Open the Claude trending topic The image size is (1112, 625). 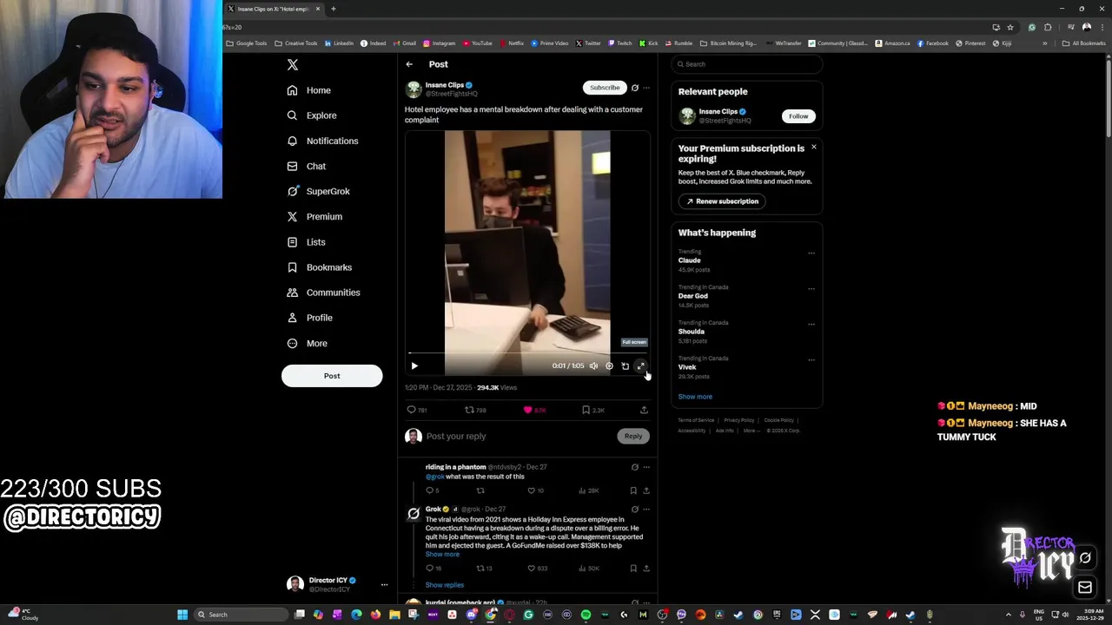click(x=690, y=260)
